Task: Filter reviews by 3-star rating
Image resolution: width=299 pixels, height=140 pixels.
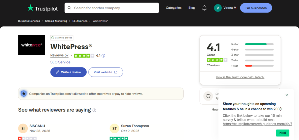Action: pyautogui.click(x=252, y=55)
